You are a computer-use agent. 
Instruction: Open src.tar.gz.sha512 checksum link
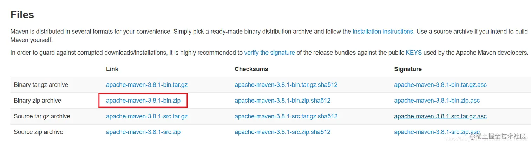pos(286,116)
